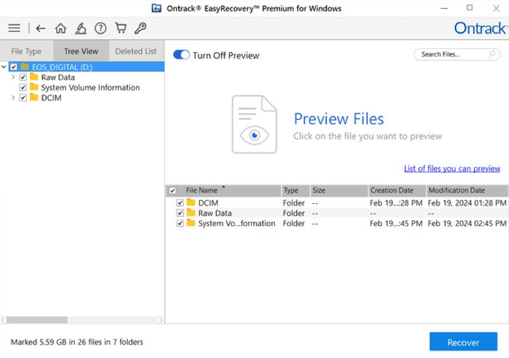The width and height of the screenshot is (509, 358).
Task: Open the Help question mark icon
Action: [101, 29]
